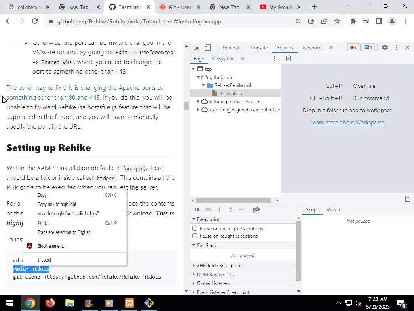Screen dimensions: 414x311
Task: Select the Sources tab
Action: point(285,48)
